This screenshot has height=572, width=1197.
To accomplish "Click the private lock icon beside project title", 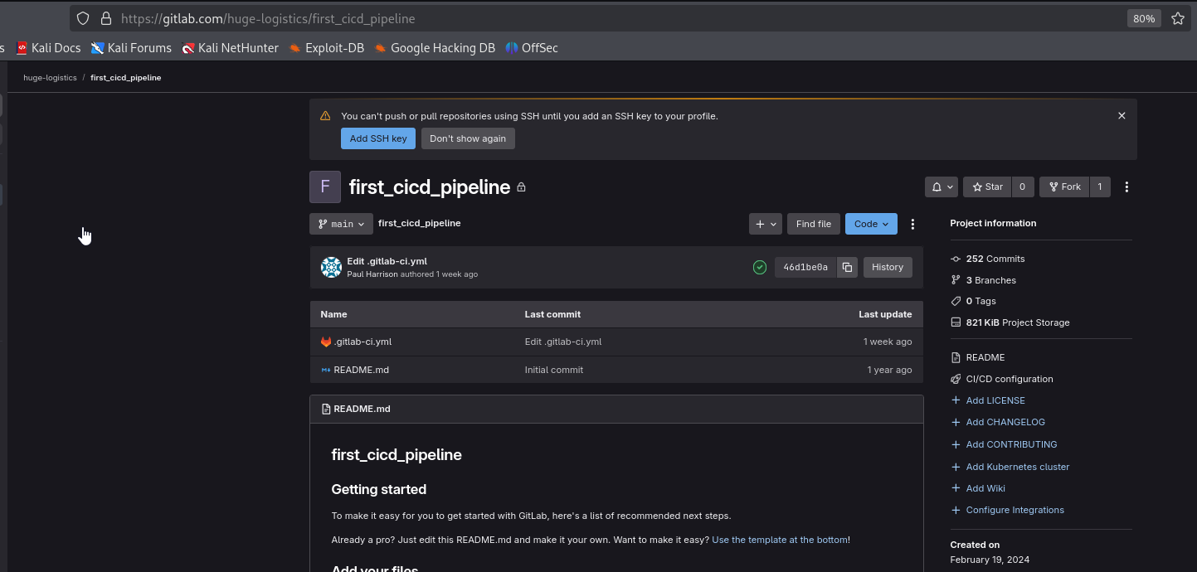I will [x=521, y=187].
